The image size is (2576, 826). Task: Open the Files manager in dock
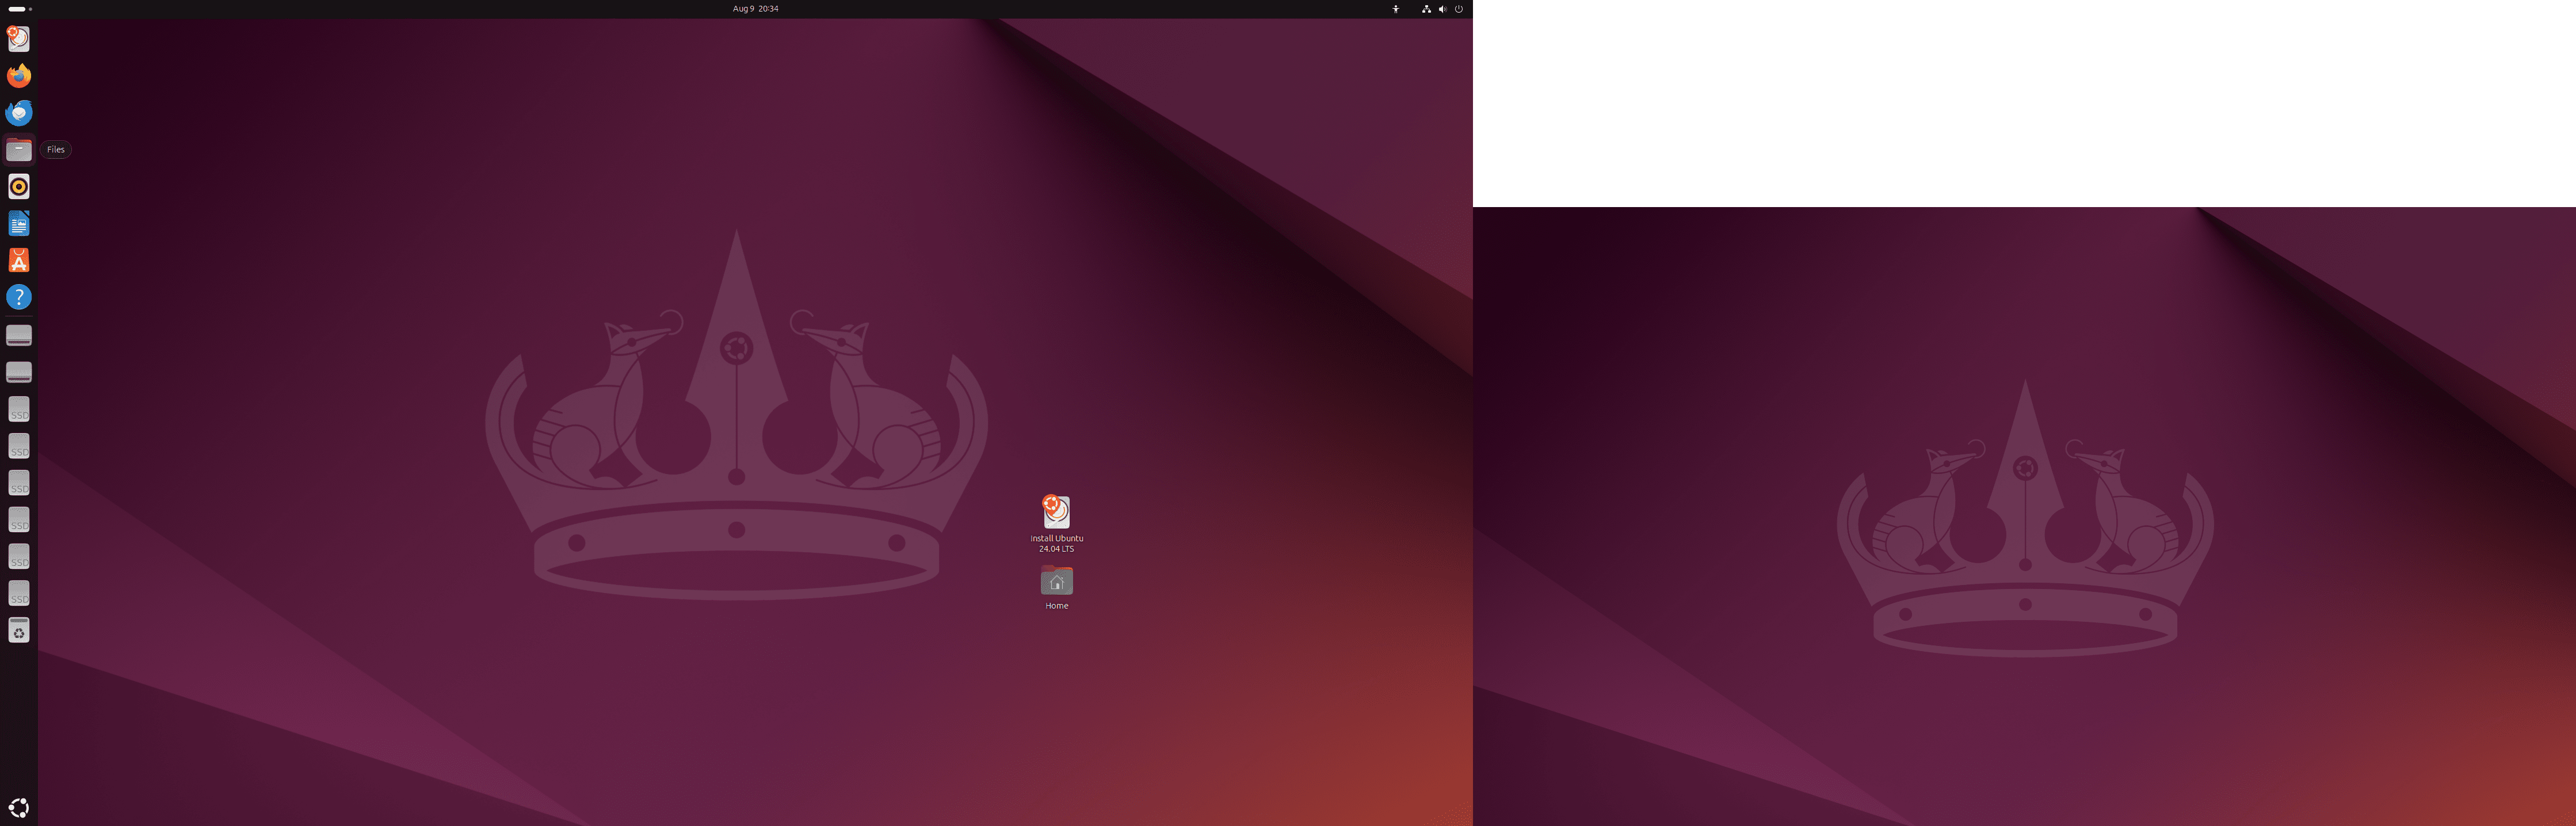19,150
